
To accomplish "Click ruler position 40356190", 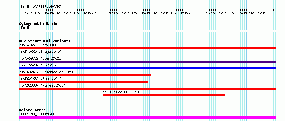I will coord(169,13).
